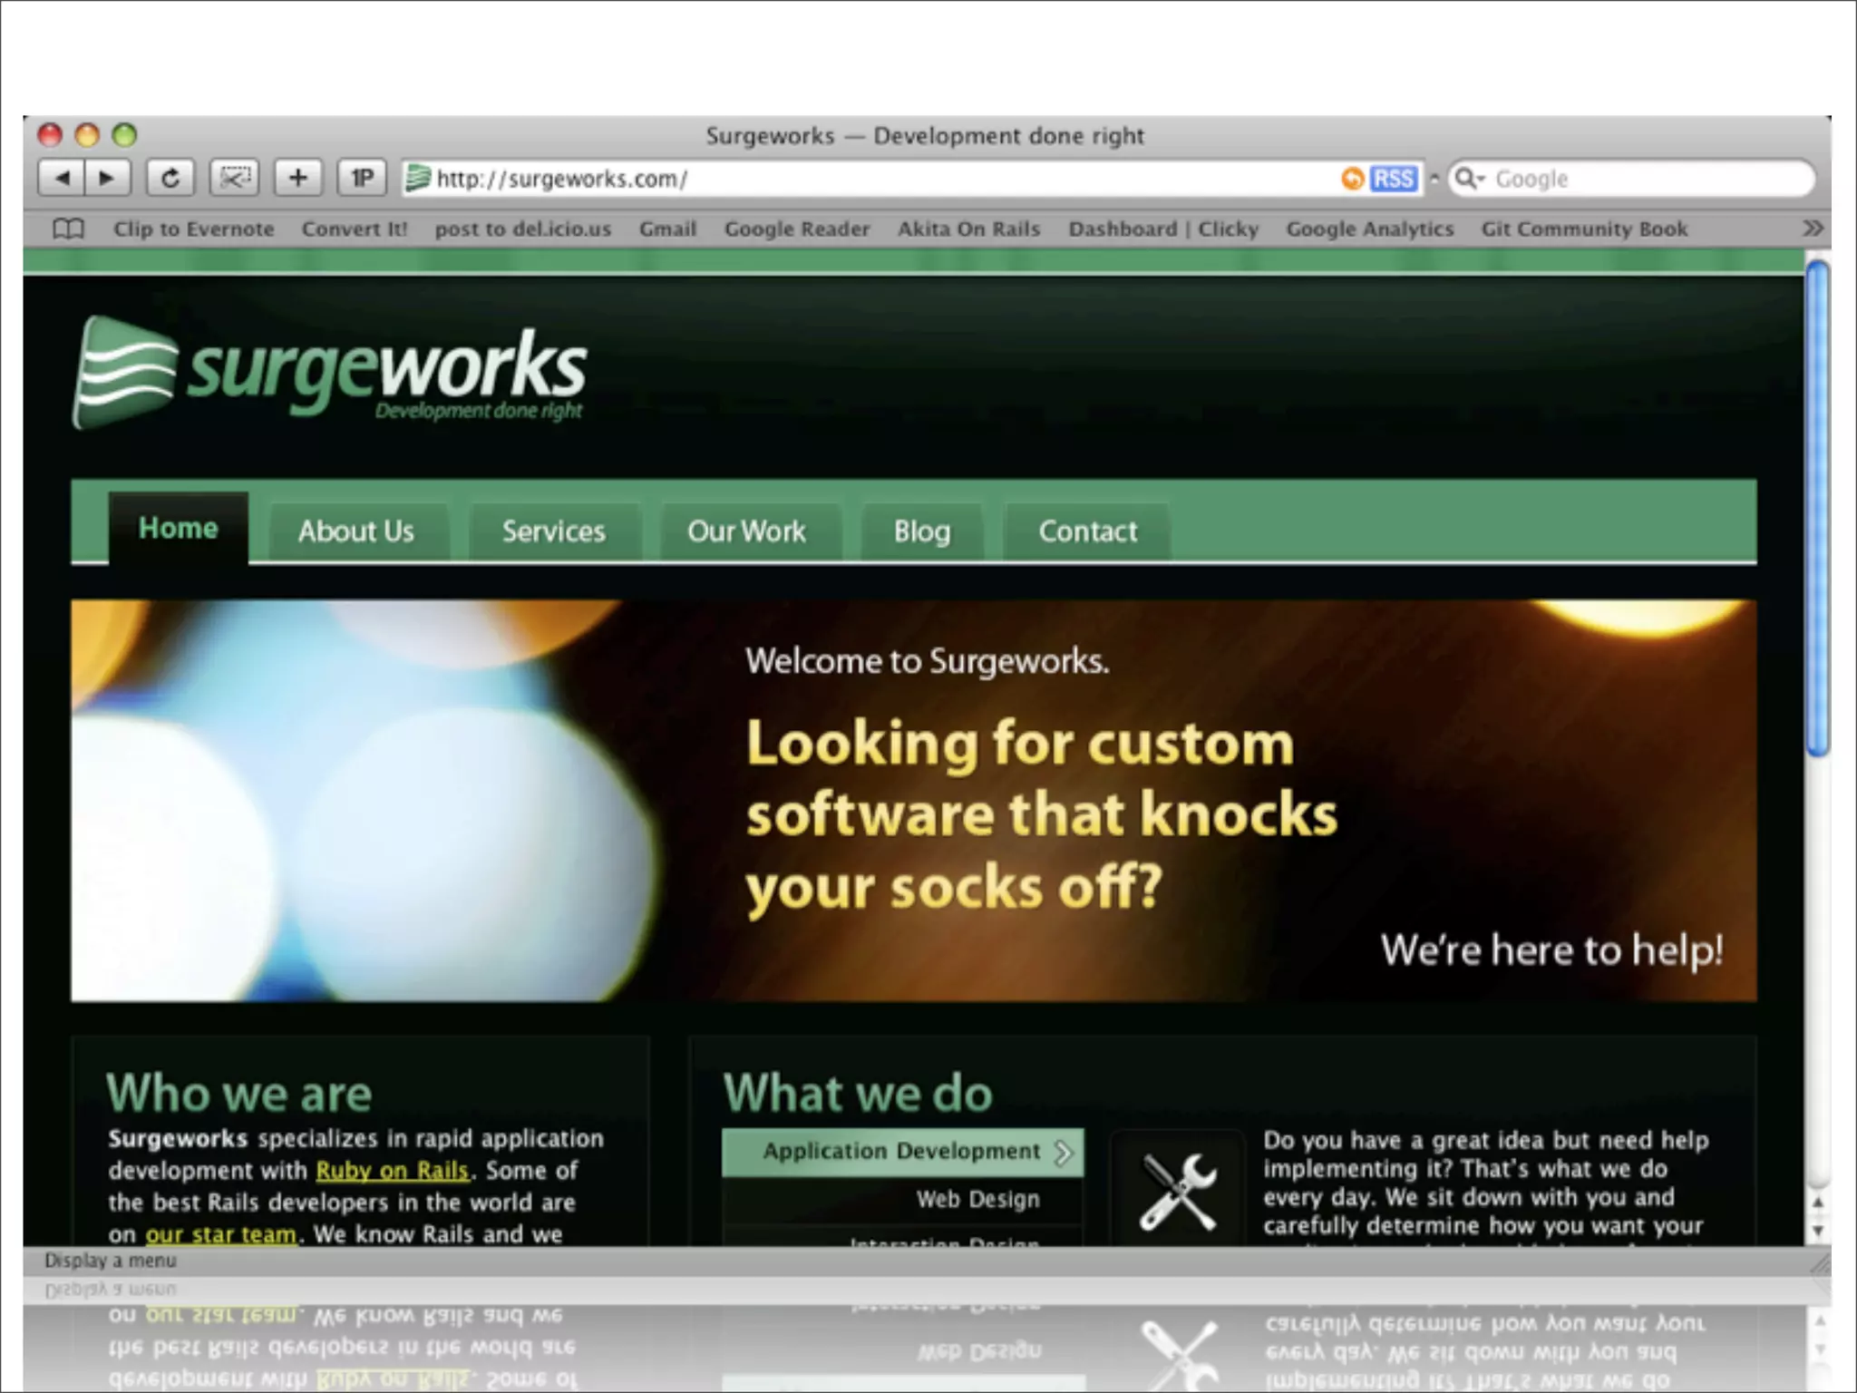Image resolution: width=1857 pixels, height=1393 pixels.
Task: Open the bookmarks book icon
Action: [x=68, y=229]
